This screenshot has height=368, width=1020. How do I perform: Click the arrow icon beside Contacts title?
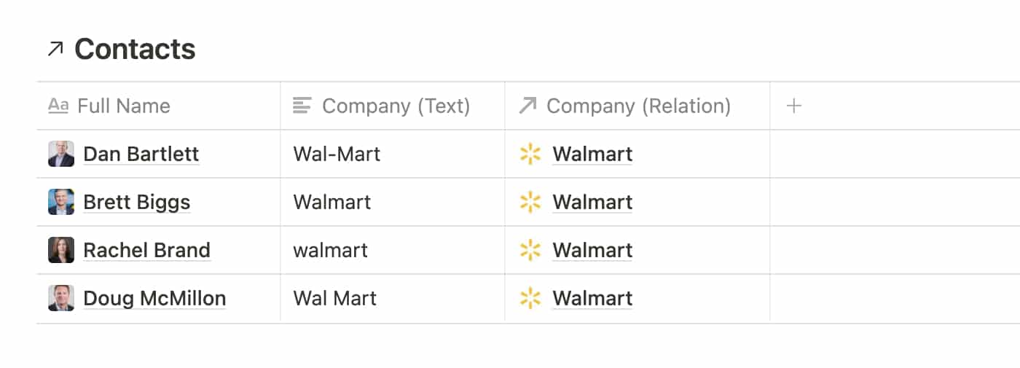coord(55,50)
